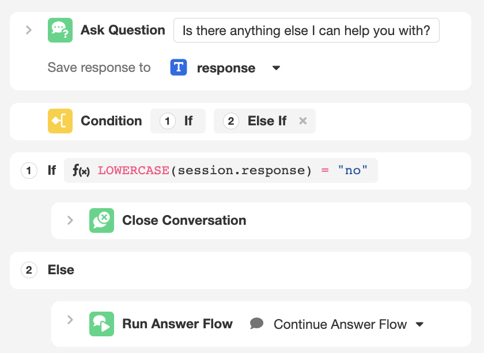Click the Ask Question speech bubble icon
The width and height of the screenshot is (484, 353).
(x=60, y=30)
